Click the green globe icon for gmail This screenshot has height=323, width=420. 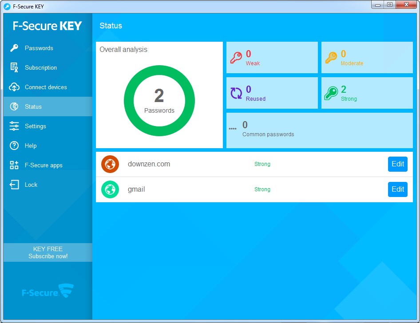coord(110,189)
